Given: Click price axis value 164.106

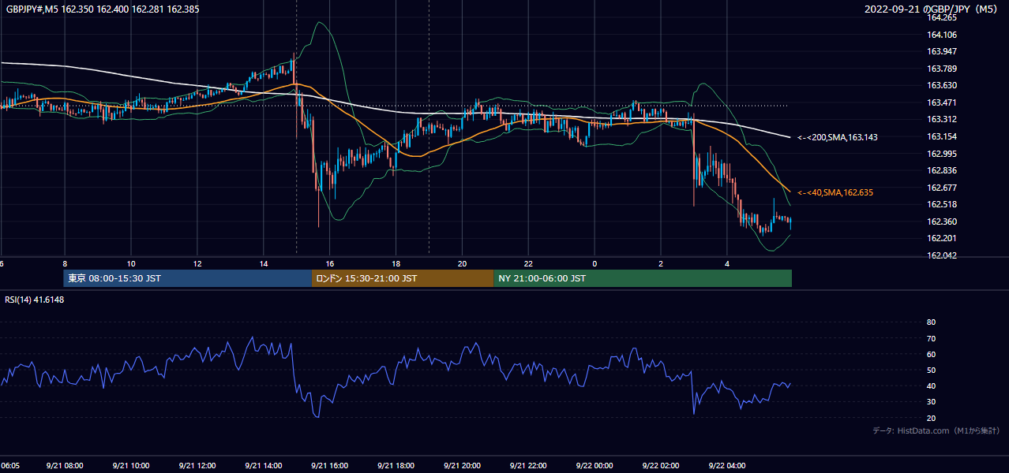Looking at the screenshot, I should pos(942,35).
